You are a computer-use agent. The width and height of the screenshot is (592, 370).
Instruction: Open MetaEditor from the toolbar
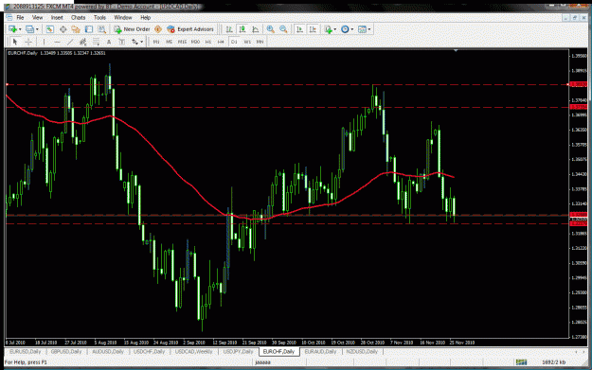158,29
